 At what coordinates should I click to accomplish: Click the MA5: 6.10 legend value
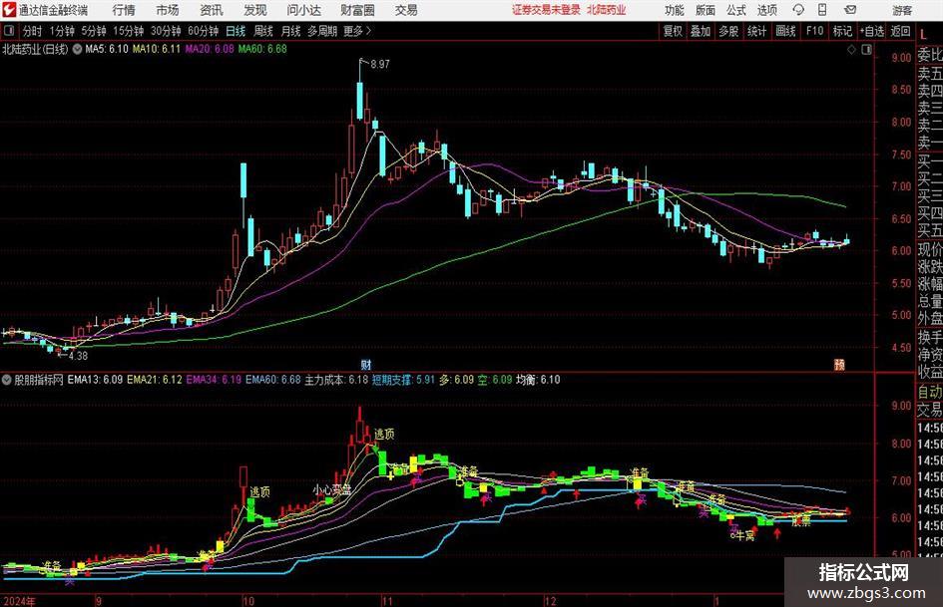pyautogui.click(x=107, y=49)
